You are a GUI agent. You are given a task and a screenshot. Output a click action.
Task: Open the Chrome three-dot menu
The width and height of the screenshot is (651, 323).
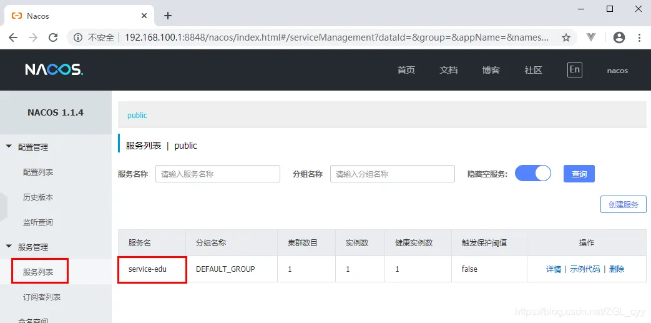(639, 37)
